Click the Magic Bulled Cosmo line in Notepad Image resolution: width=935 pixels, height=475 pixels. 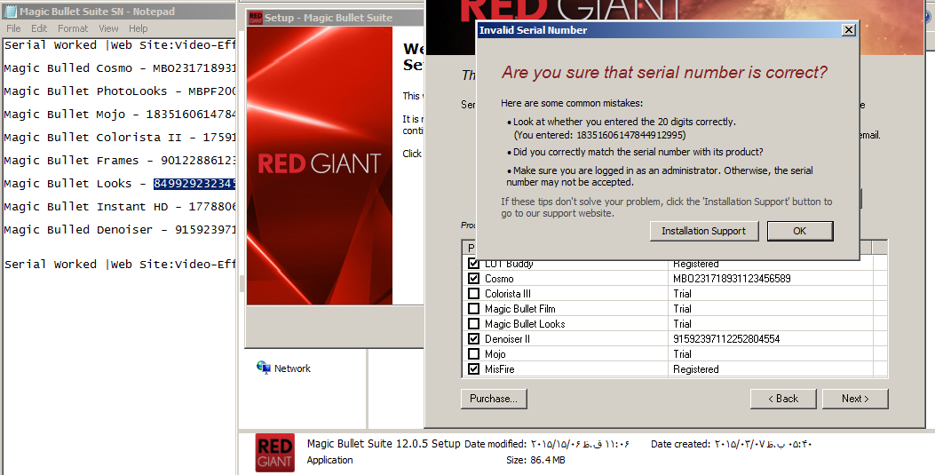120,68
